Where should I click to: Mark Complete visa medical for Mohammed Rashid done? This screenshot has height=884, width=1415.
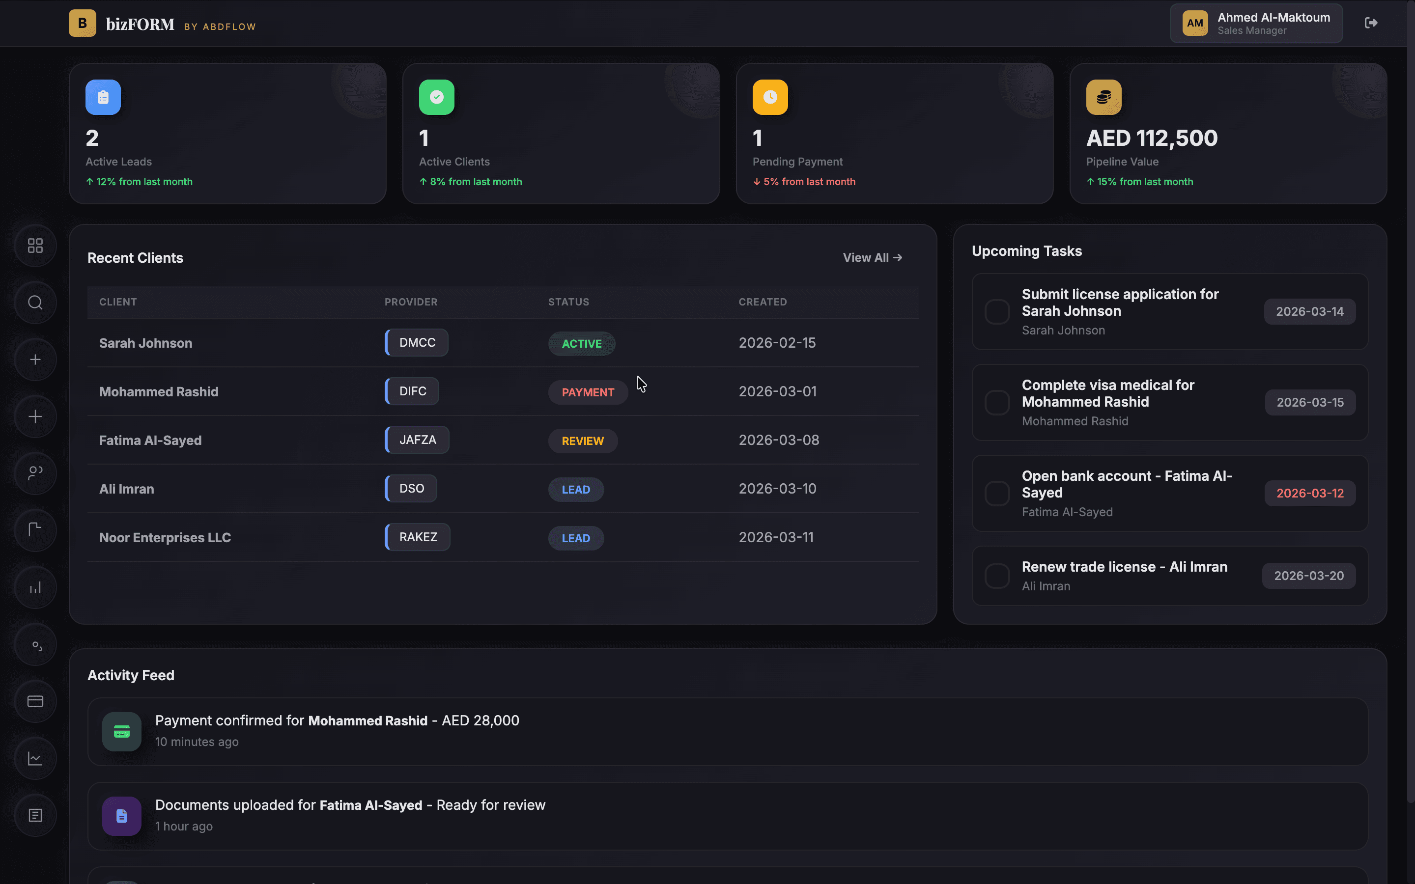[996, 402]
